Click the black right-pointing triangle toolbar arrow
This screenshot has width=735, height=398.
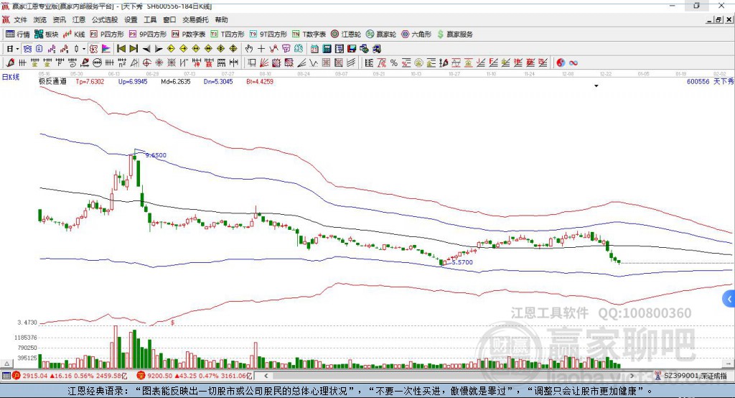[159, 49]
